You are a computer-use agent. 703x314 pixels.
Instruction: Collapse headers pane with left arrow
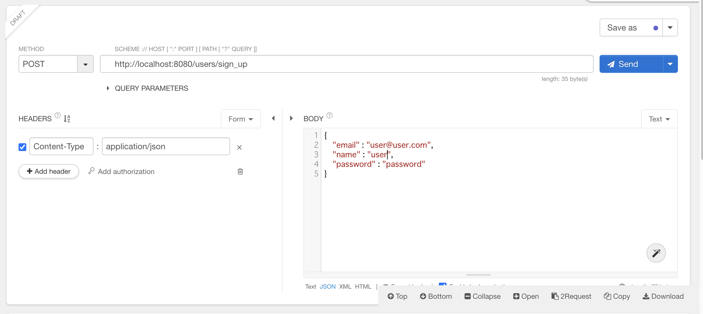(x=273, y=118)
